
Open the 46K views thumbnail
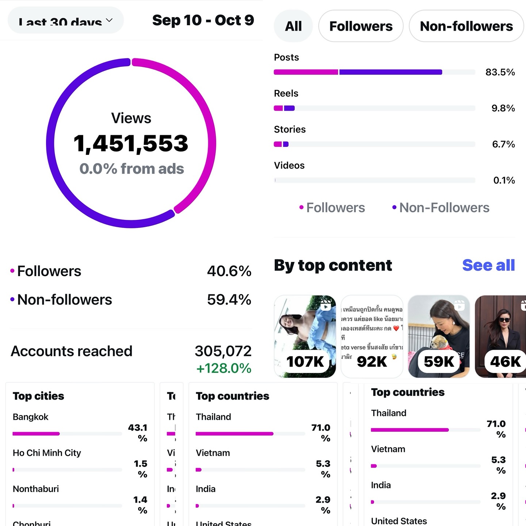coord(501,336)
